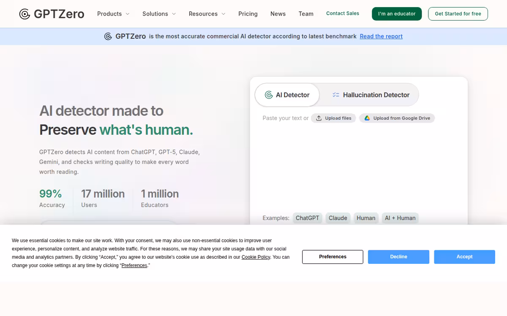Viewport: 507px width, 316px height.
Task: Click the 17 million Users statistic
Action: [103, 198]
